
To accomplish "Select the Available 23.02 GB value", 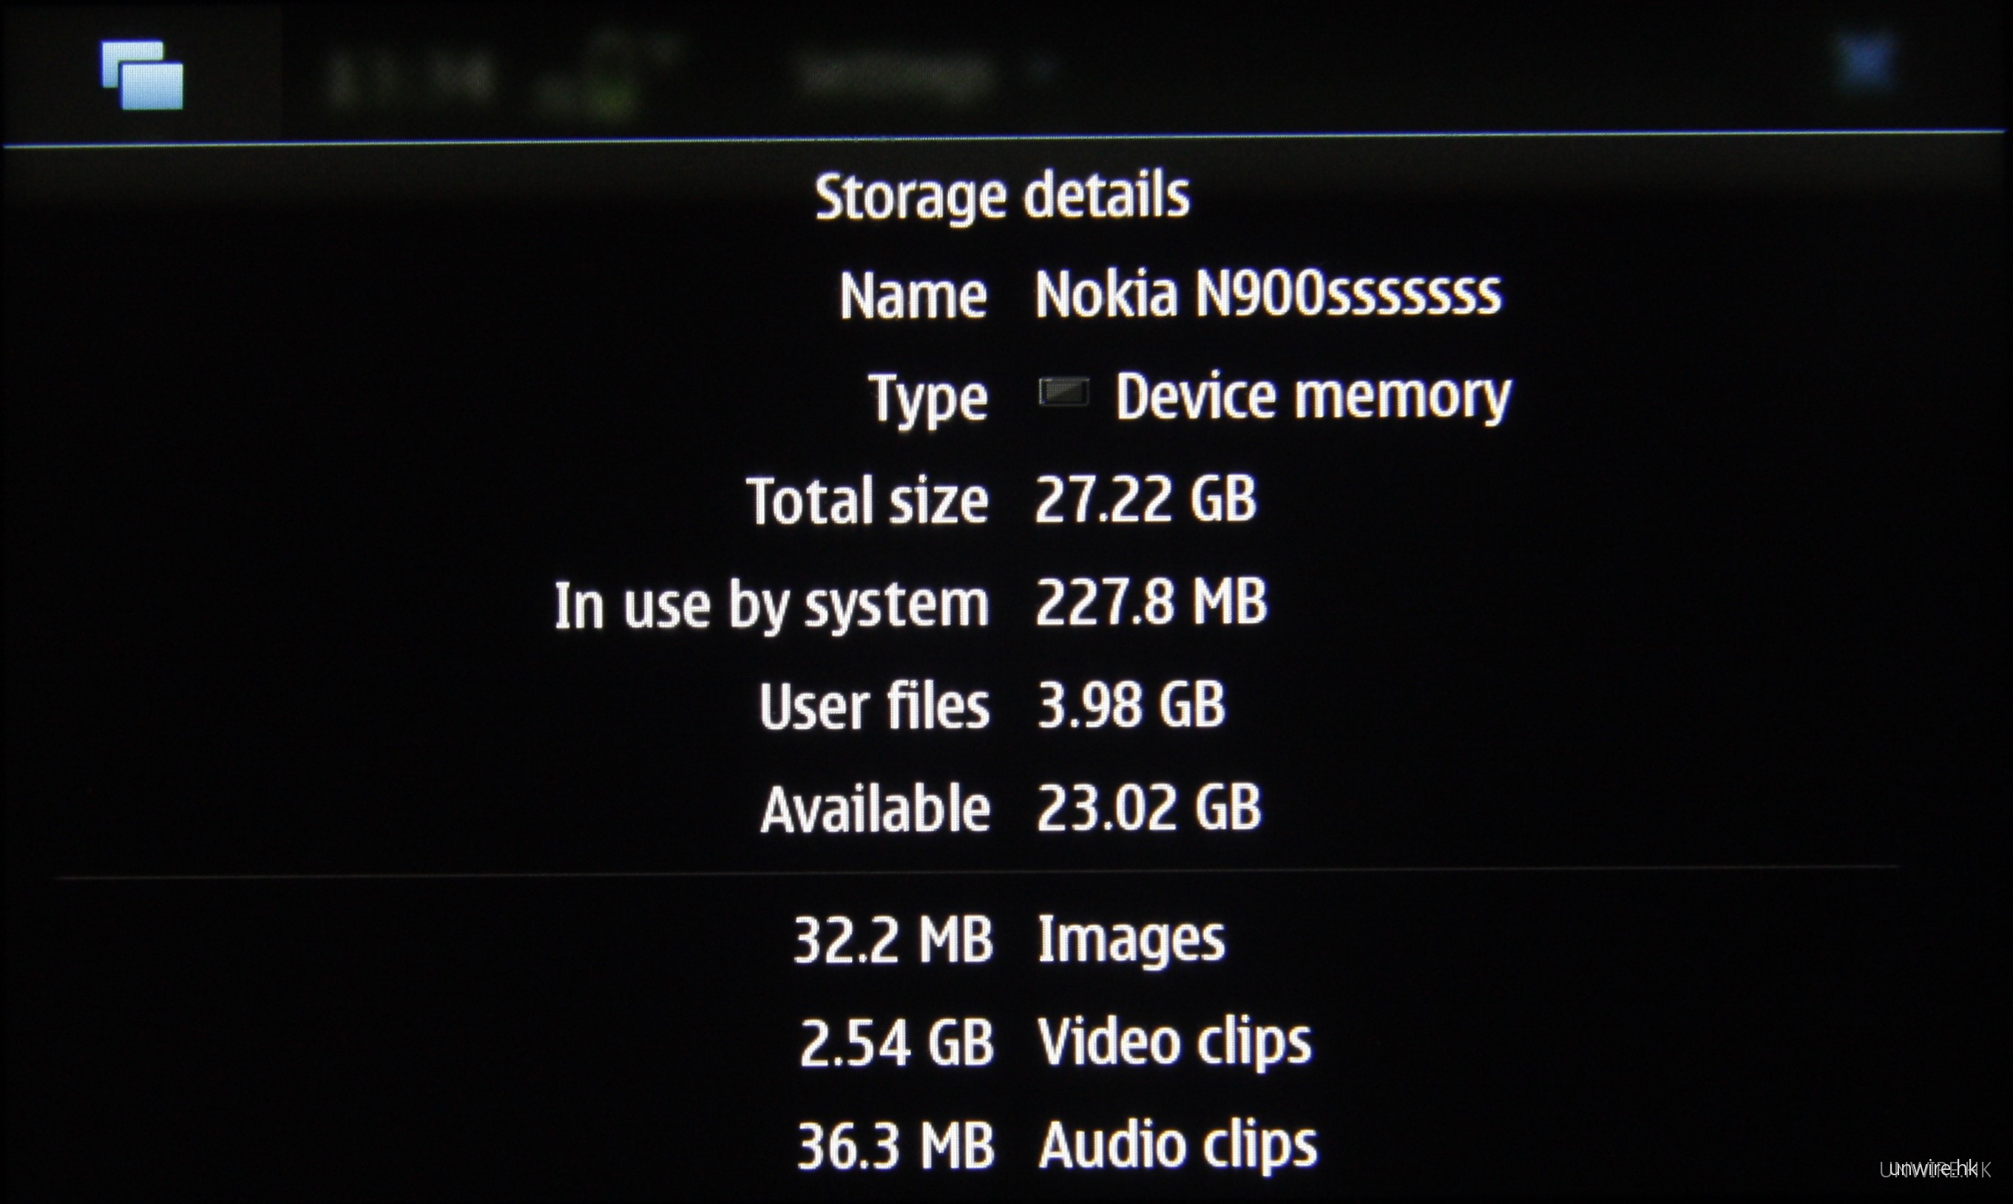I will [1148, 808].
